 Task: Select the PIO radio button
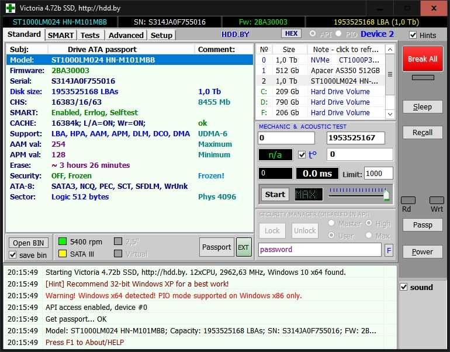coord(338,33)
